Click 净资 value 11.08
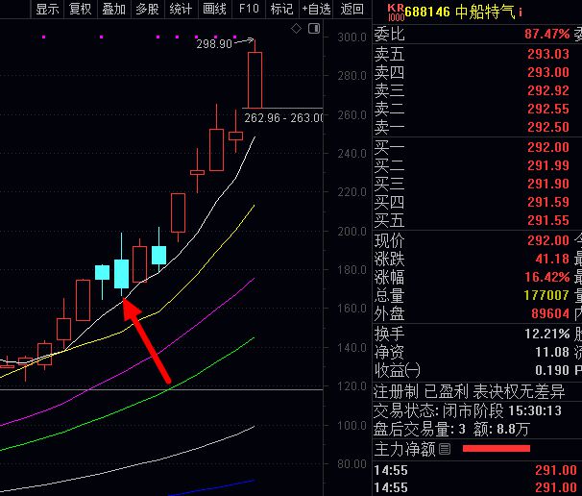This screenshot has width=582, height=496. (x=552, y=352)
